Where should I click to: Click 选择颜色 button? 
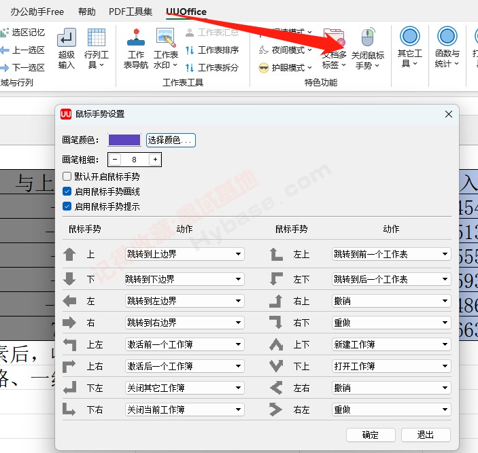171,140
